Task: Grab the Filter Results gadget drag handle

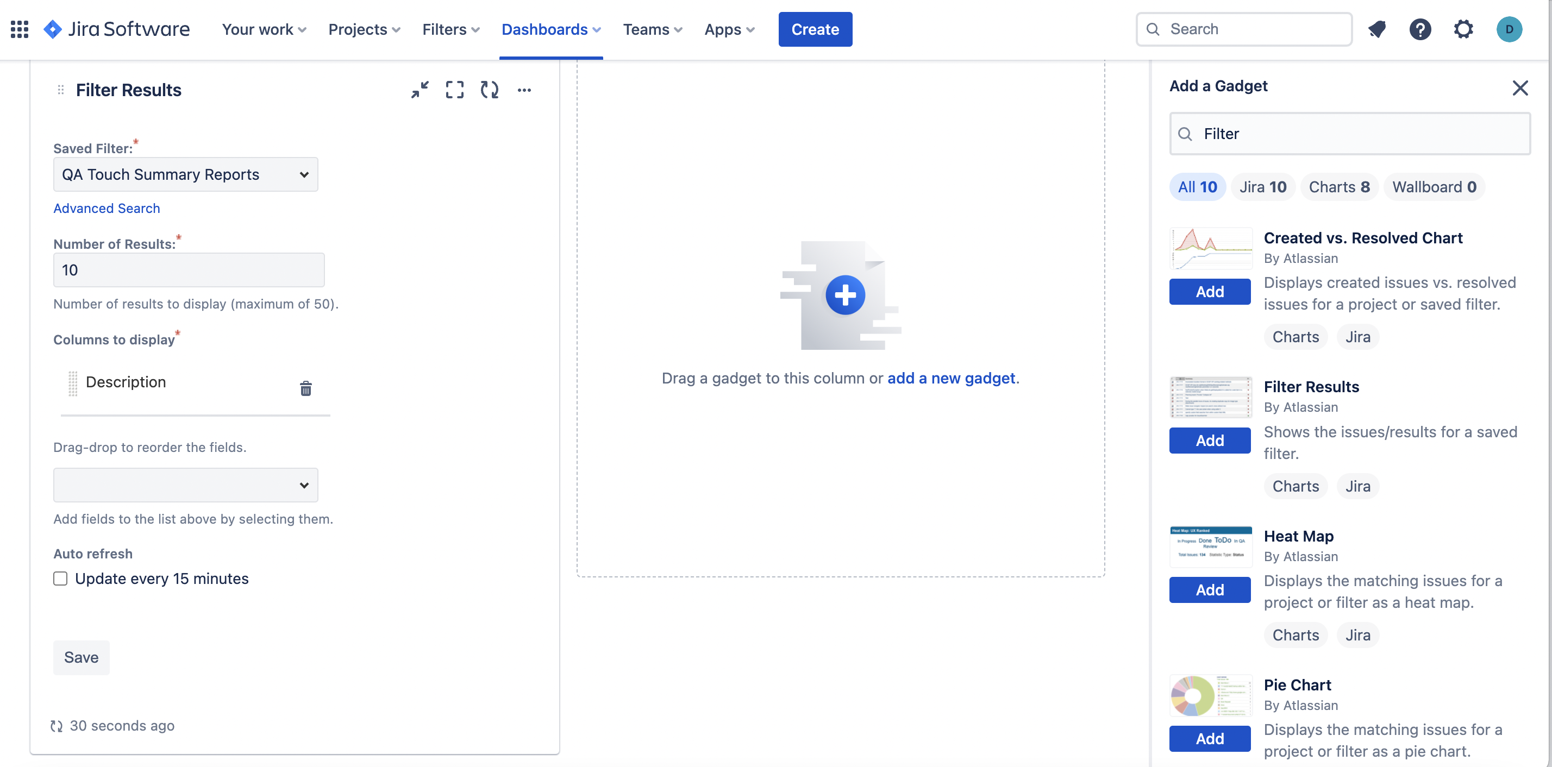Action: (x=60, y=90)
